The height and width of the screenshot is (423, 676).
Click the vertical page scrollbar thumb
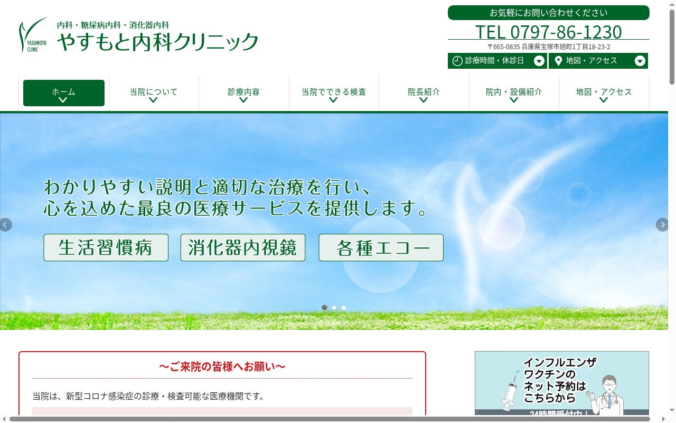(672, 47)
